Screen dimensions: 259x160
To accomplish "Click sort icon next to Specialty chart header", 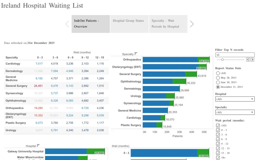I will tap(136, 54).
